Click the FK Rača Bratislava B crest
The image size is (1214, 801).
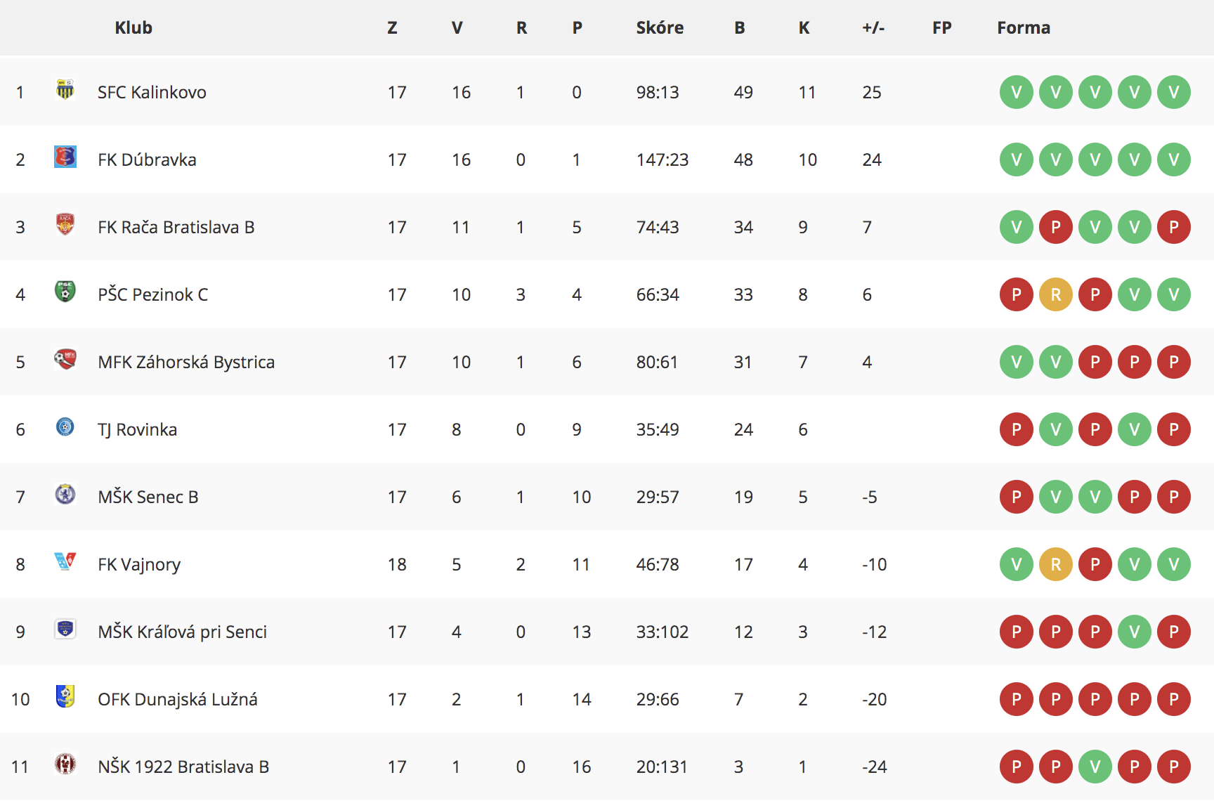[x=65, y=224]
